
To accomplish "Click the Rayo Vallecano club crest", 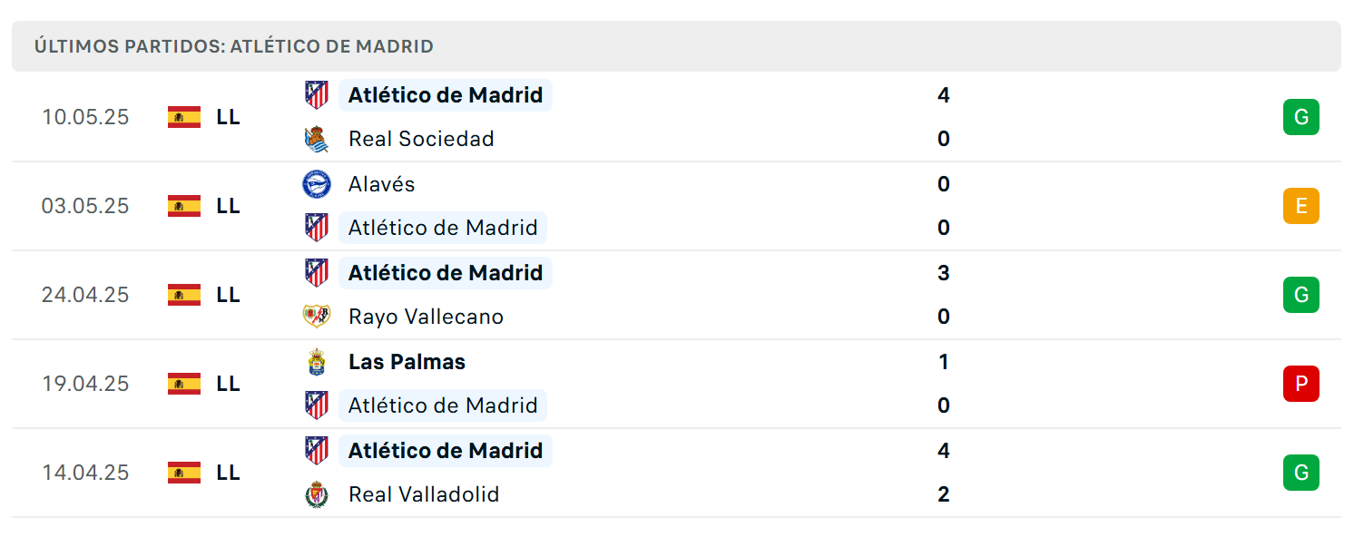I will [x=316, y=317].
